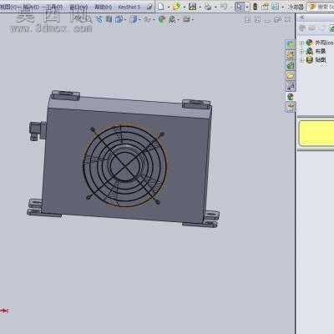This screenshot has height=334, width=334.
Task: Open the 窗口(W) menu
Action: click(x=78, y=7)
